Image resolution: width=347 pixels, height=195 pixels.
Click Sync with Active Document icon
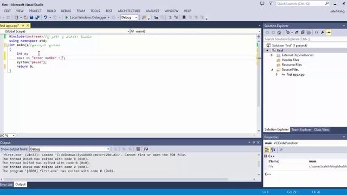[x=297, y=32]
